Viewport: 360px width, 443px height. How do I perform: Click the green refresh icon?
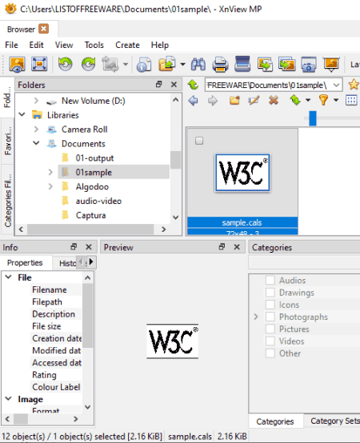click(x=295, y=100)
